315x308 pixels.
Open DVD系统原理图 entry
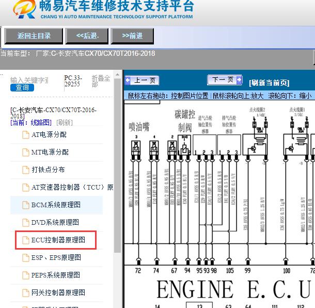point(55,222)
